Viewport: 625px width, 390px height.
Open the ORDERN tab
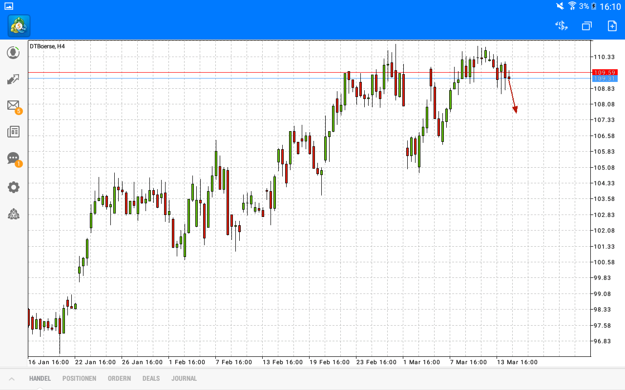(119, 378)
